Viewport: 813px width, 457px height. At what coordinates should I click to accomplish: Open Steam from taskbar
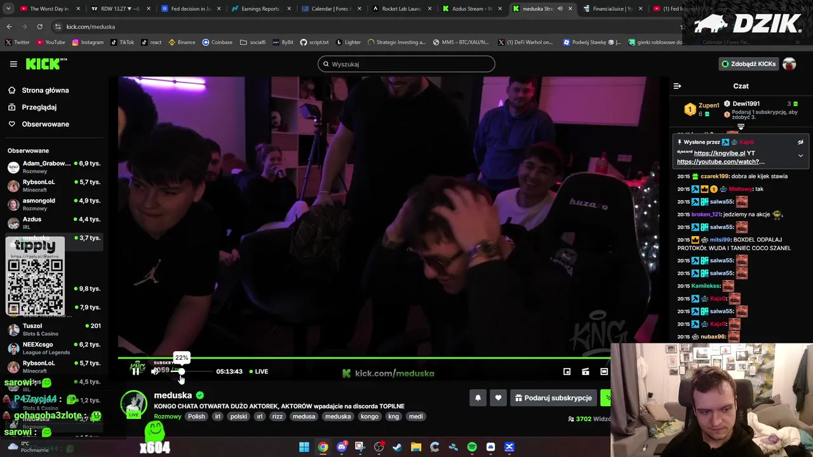(398, 447)
